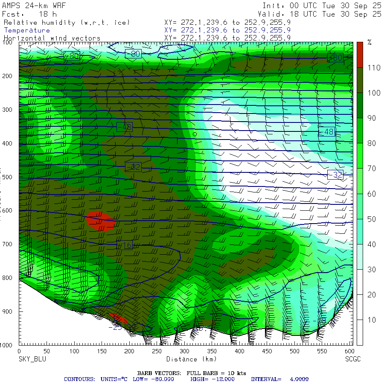Click the '90' color bar tick label
The width and height of the screenshot is (384, 384).
pyautogui.click(x=372, y=118)
